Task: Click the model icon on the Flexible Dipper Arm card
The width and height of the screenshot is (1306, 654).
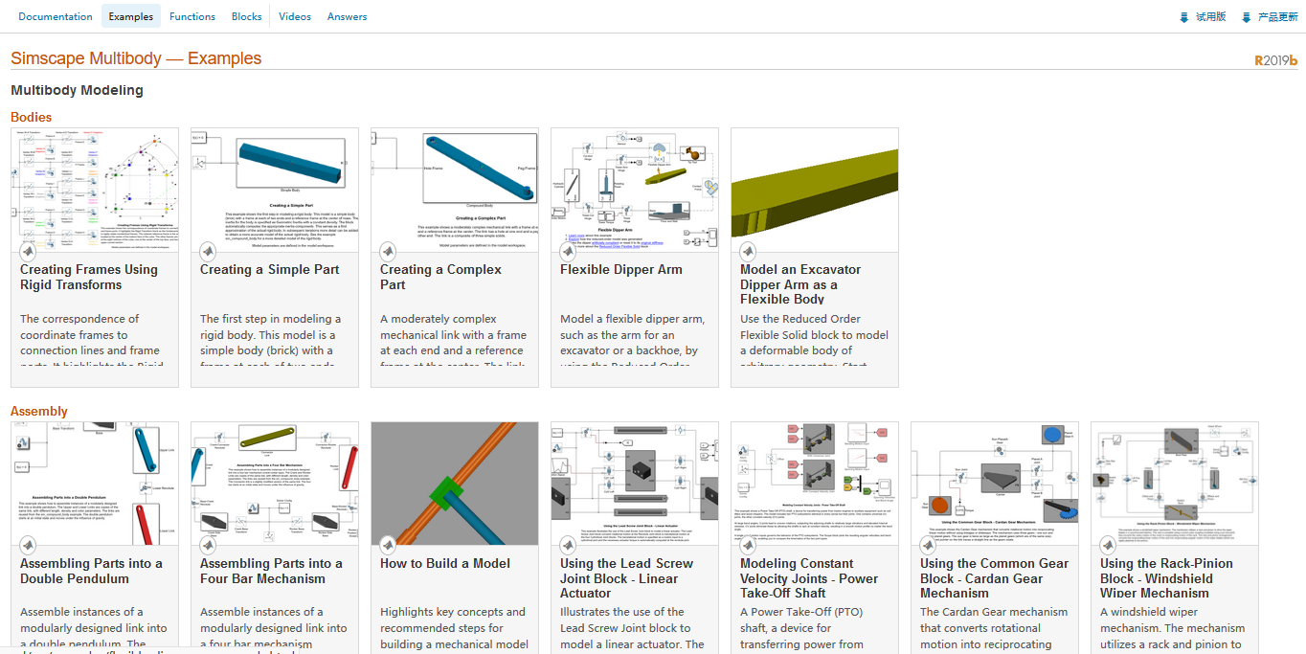Action: click(x=568, y=251)
